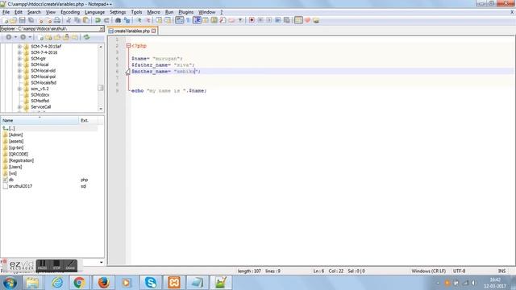The width and height of the screenshot is (516, 290).
Task: Click the Explorer go-back round button
Action: click(x=9, y=37)
